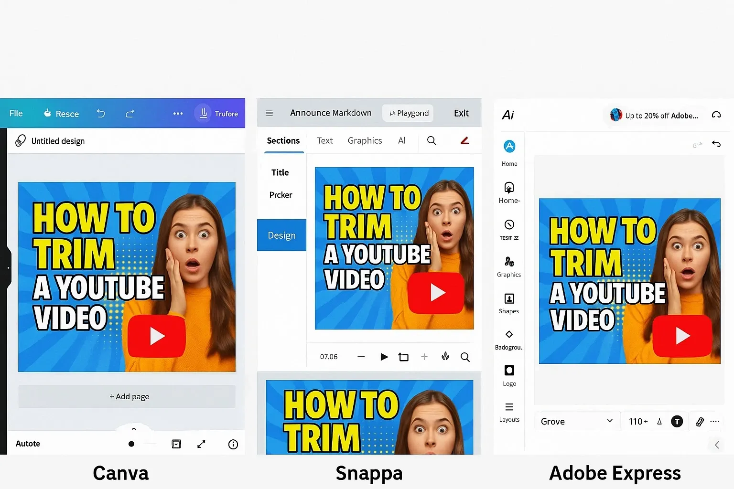Select the red pencil tool in Snappa toolbar
Viewport: 734px width, 489px height.
464,140
